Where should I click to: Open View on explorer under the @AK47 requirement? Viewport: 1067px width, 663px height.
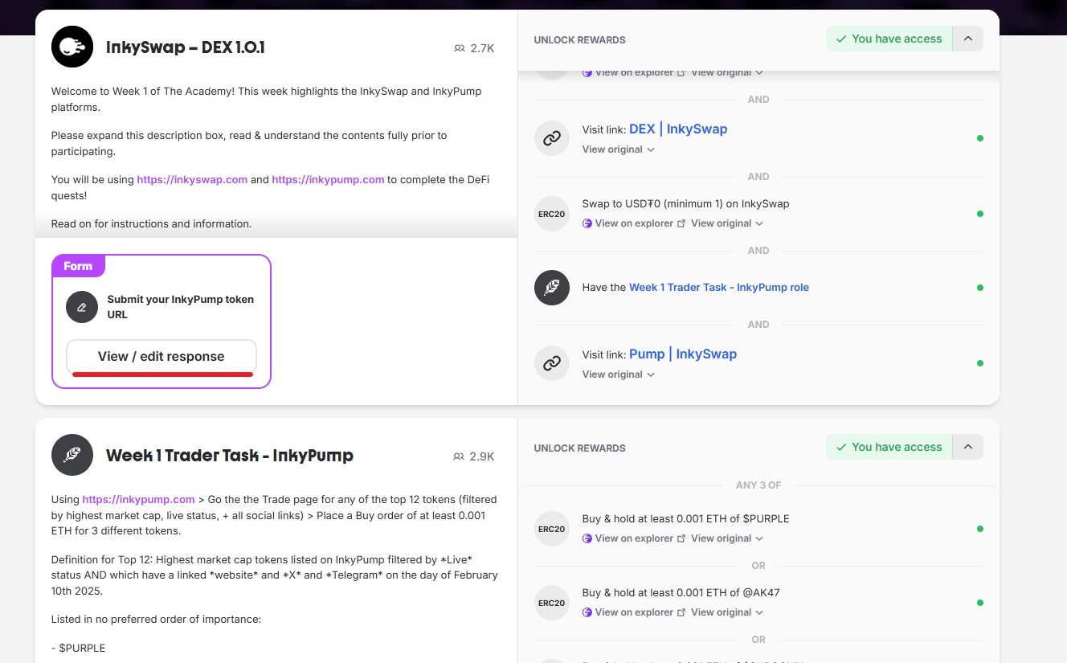(x=634, y=612)
